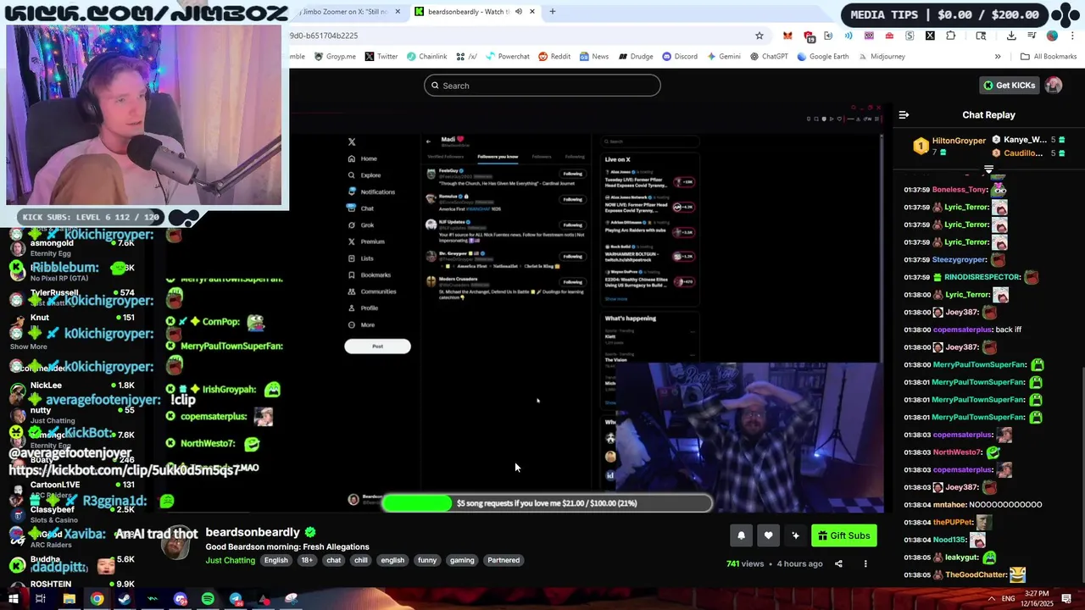Open HiltonGroyper top gifter entry
This screenshot has width=1085, height=610.
tap(950, 146)
